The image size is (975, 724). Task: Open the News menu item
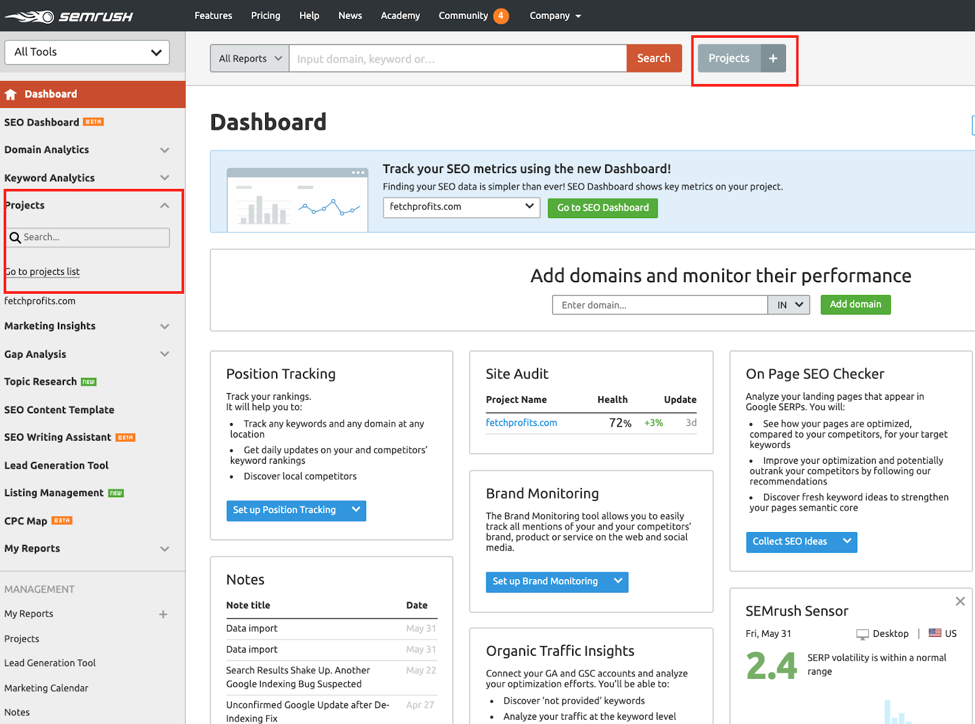[x=350, y=16]
